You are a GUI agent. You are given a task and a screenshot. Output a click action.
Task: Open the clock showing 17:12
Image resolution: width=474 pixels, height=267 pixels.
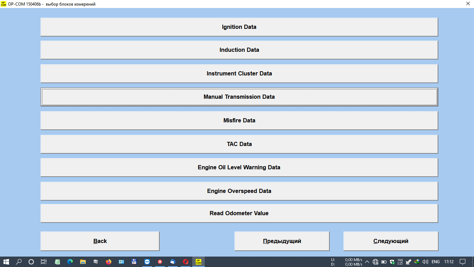point(449,262)
